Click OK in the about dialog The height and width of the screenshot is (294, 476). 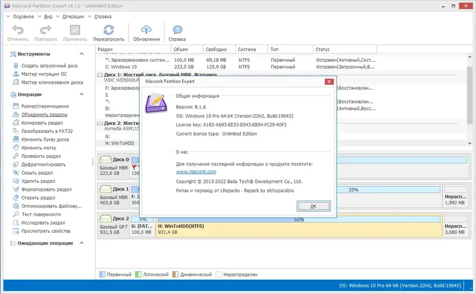pyautogui.click(x=314, y=206)
